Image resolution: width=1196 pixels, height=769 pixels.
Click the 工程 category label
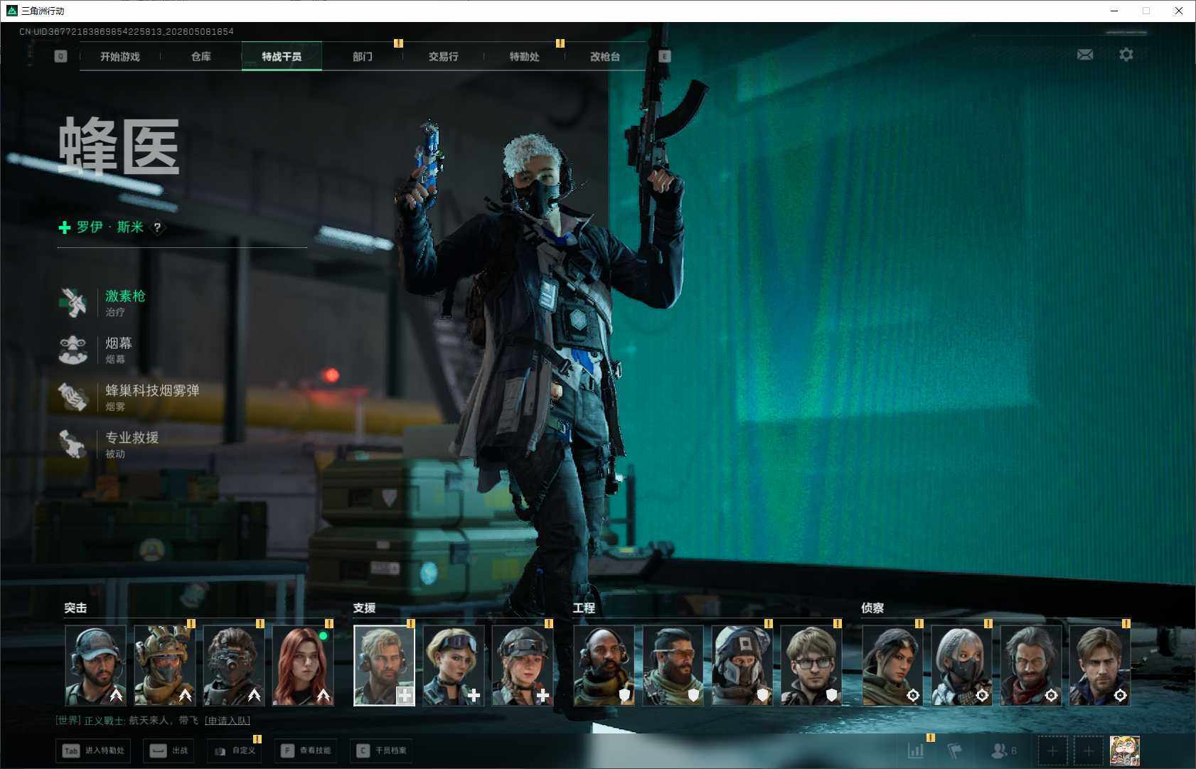(x=584, y=608)
